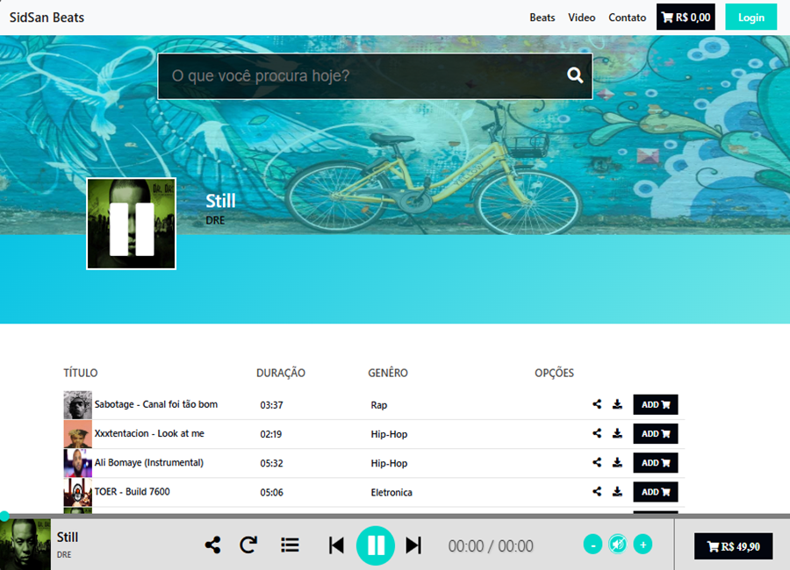This screenshot has height=570, width=790.
Task: Focus the 'O que você procura hoje?' search field
Action: [x=360, y=76]
